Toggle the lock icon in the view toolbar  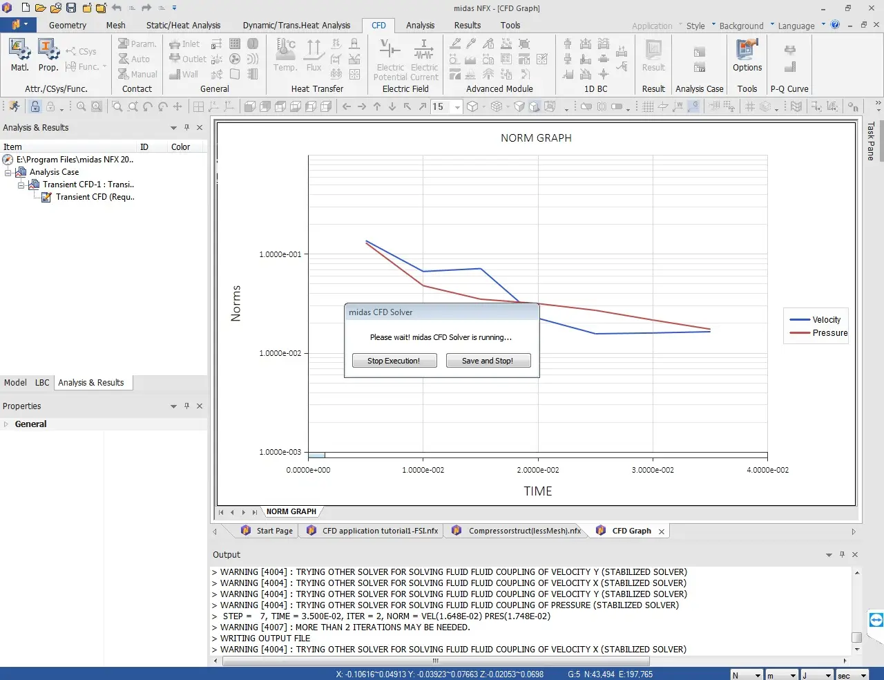pos(35,106)
